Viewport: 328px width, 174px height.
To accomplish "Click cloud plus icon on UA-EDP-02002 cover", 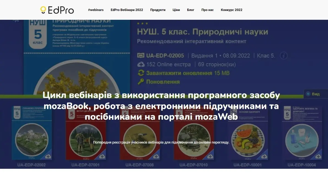I will point(48,156).
